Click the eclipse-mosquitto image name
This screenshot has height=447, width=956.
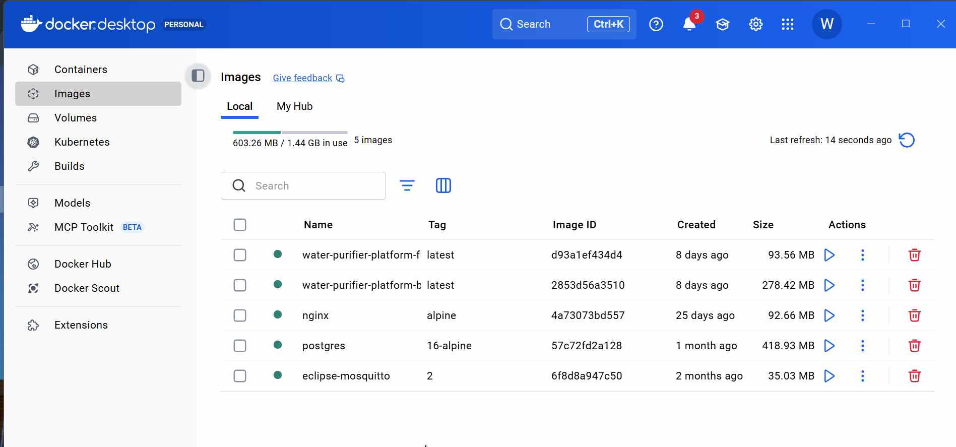coord(346,376)
